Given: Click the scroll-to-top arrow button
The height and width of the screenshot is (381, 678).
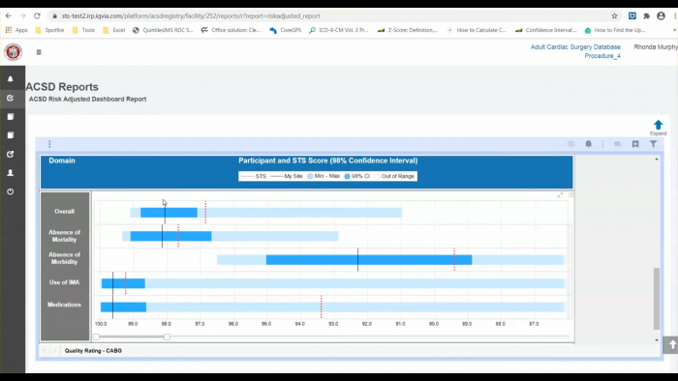Looking at the screenshot, I should click(x=671, y=345).
